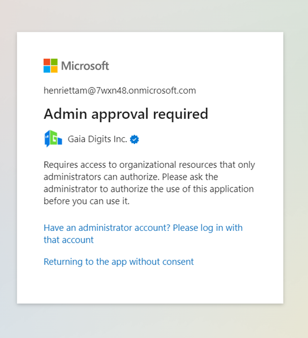Click the red square in Microsoft logo

[x=47, y=62]
